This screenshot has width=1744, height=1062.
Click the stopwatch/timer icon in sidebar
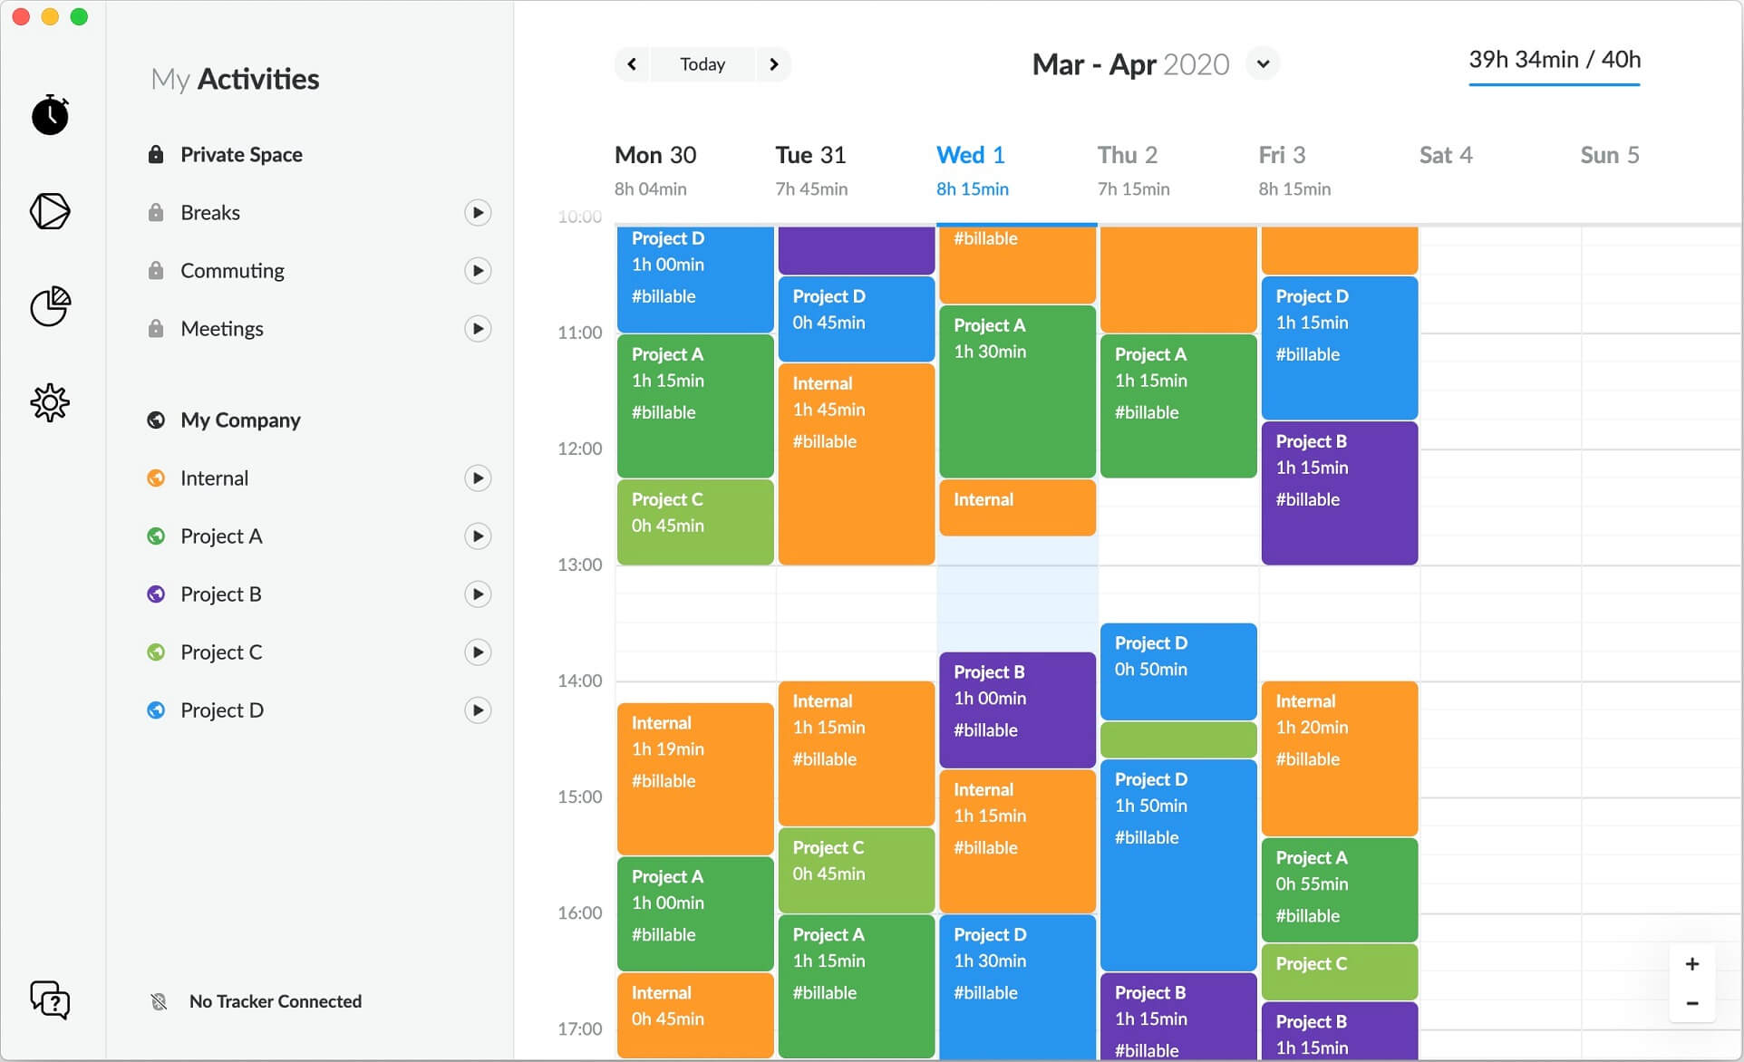click(51, 116)
